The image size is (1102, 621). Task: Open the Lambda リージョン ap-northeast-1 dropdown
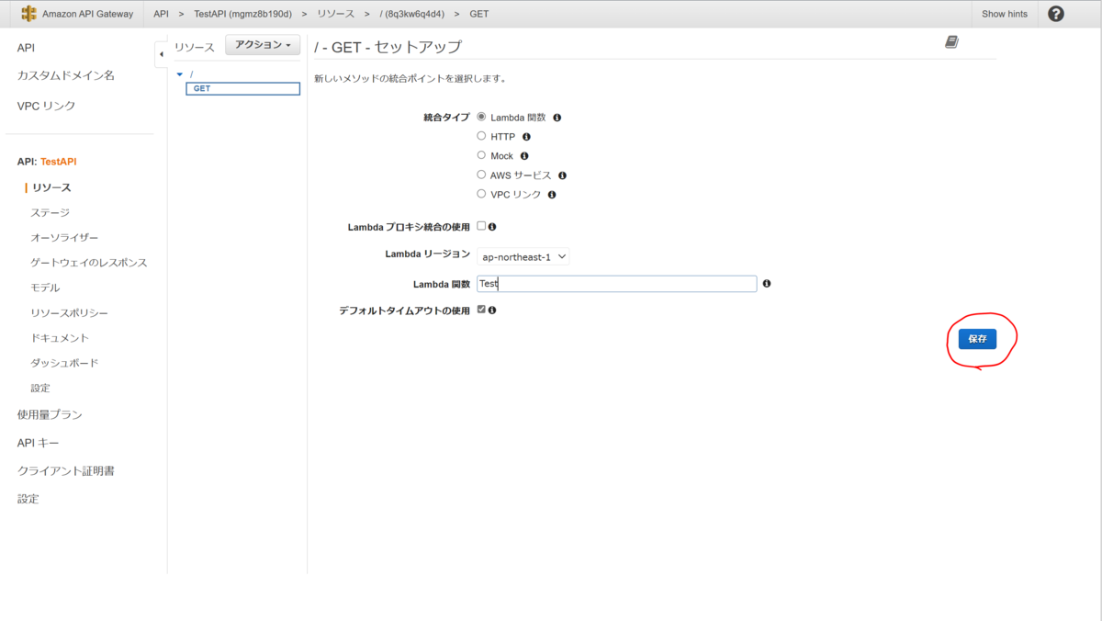pyautogui.click(x=523, y=257)
